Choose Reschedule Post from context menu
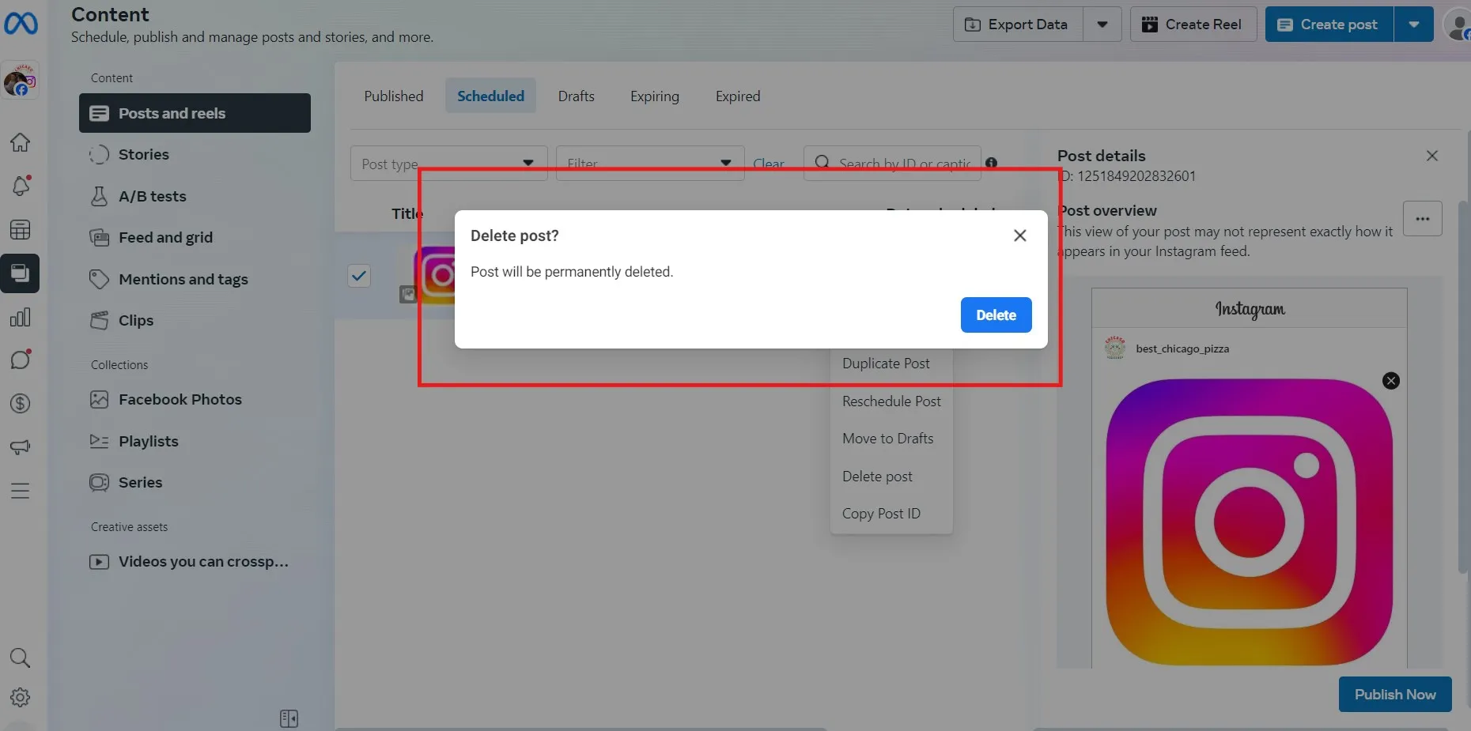 [891, 401]
